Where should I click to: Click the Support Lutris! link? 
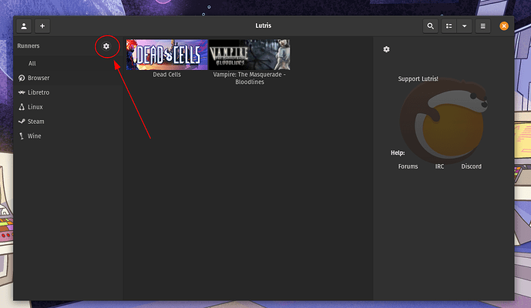(x=418, y=79)
